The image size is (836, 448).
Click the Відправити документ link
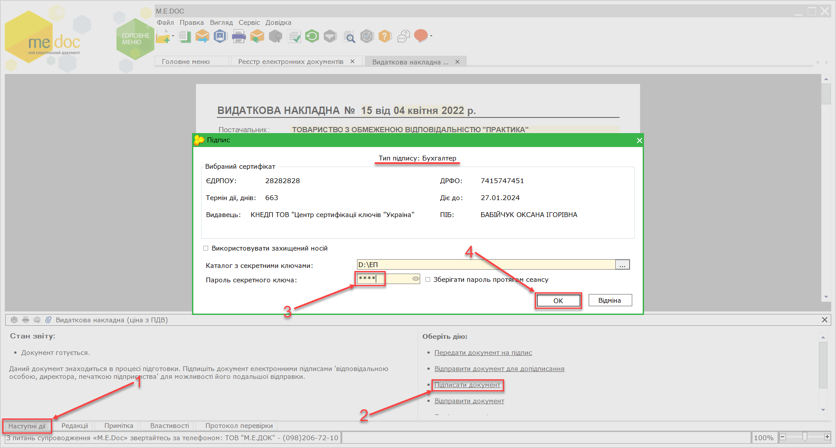pyautogui.click(x=469, y=401)
